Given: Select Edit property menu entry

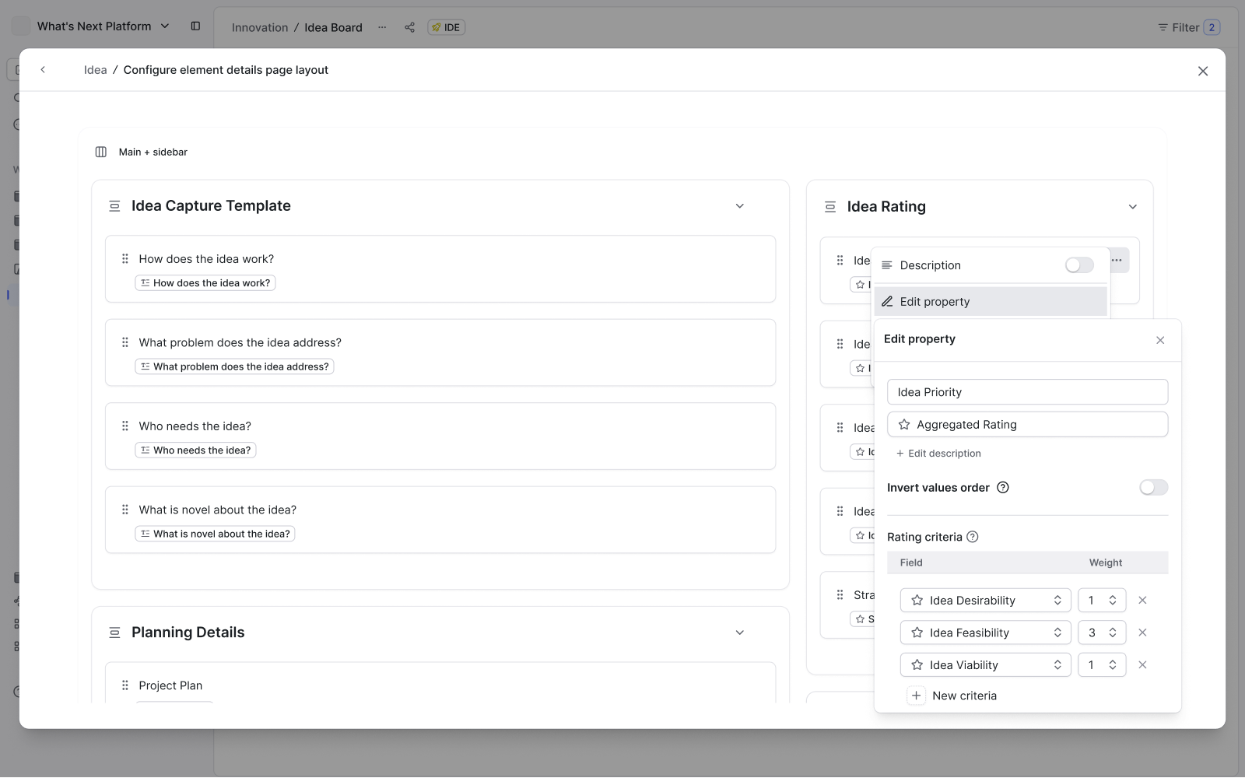Looking at the screenshot, I should click(991, 302).
